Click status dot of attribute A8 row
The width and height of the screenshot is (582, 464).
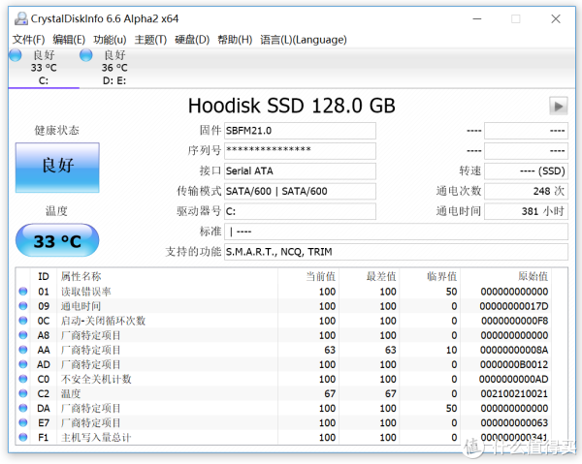pos(23,335)
